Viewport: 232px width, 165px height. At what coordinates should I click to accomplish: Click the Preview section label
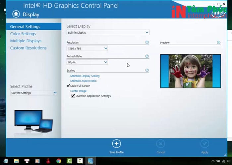[x=165, y=43]
